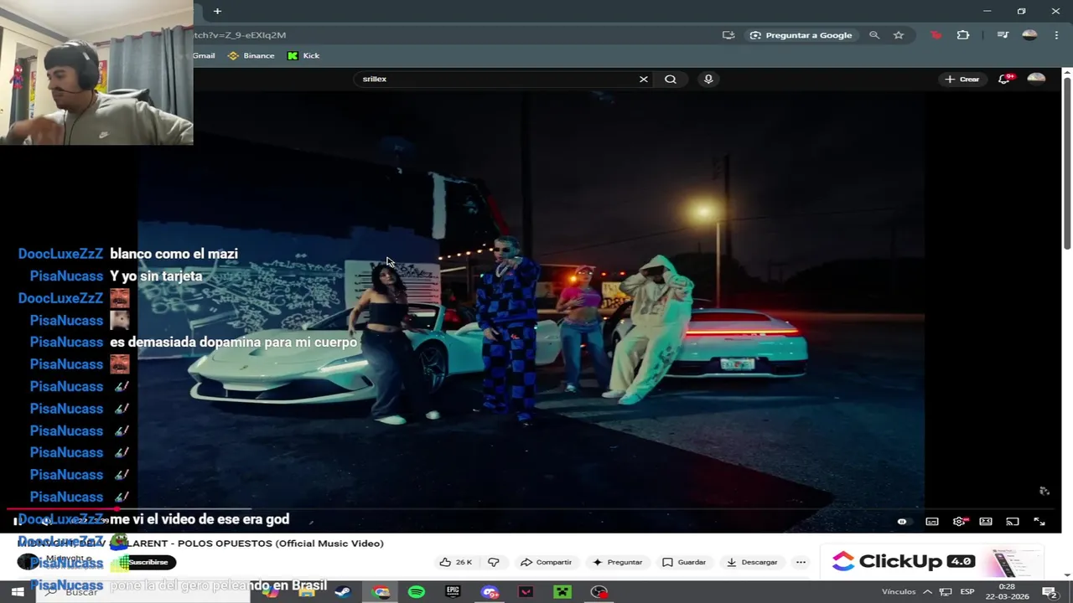Viewport: 1073px width, 603px height.
Task: Open more actions three-dot menu under video
Action: pyautogui.click(x=801, y=562)
